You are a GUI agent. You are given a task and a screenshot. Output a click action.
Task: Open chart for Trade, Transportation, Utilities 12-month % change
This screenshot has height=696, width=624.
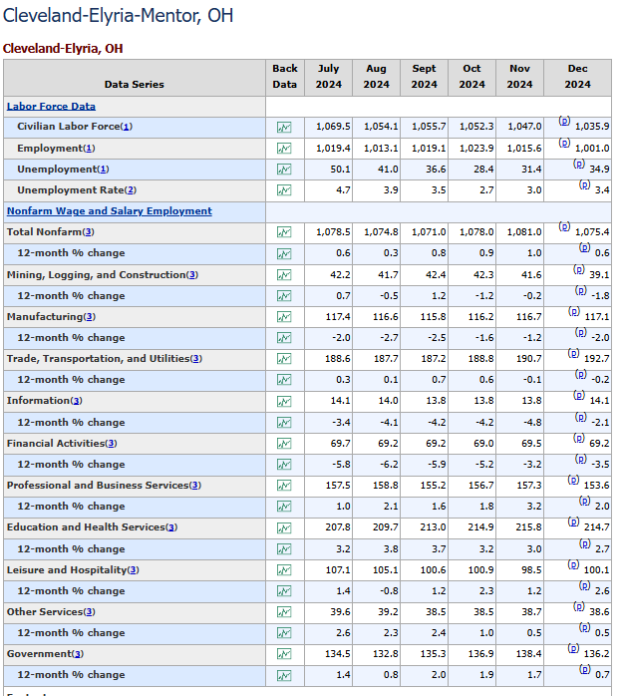(x=284, y=380)
